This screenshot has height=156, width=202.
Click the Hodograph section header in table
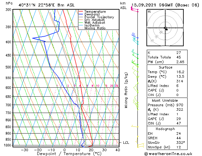coord(163,129)
